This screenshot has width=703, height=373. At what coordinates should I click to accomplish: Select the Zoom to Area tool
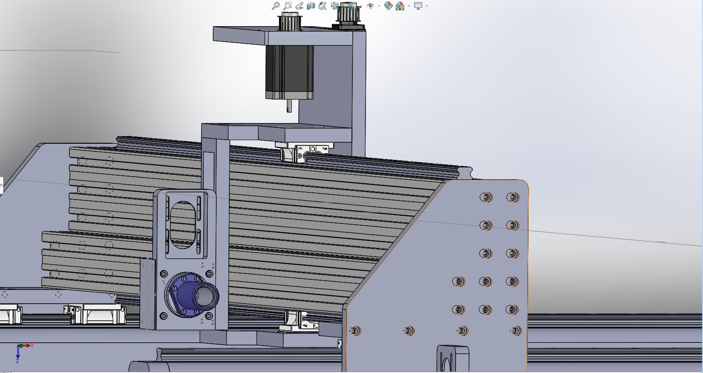point(287,6)
